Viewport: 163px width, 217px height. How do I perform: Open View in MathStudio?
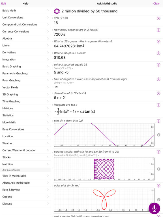(25, 176)
